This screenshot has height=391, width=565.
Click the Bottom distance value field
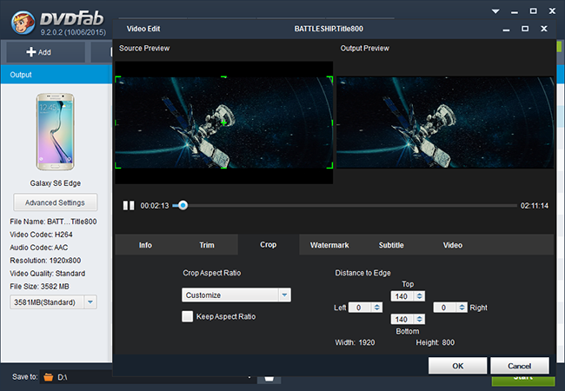(402, 319)
